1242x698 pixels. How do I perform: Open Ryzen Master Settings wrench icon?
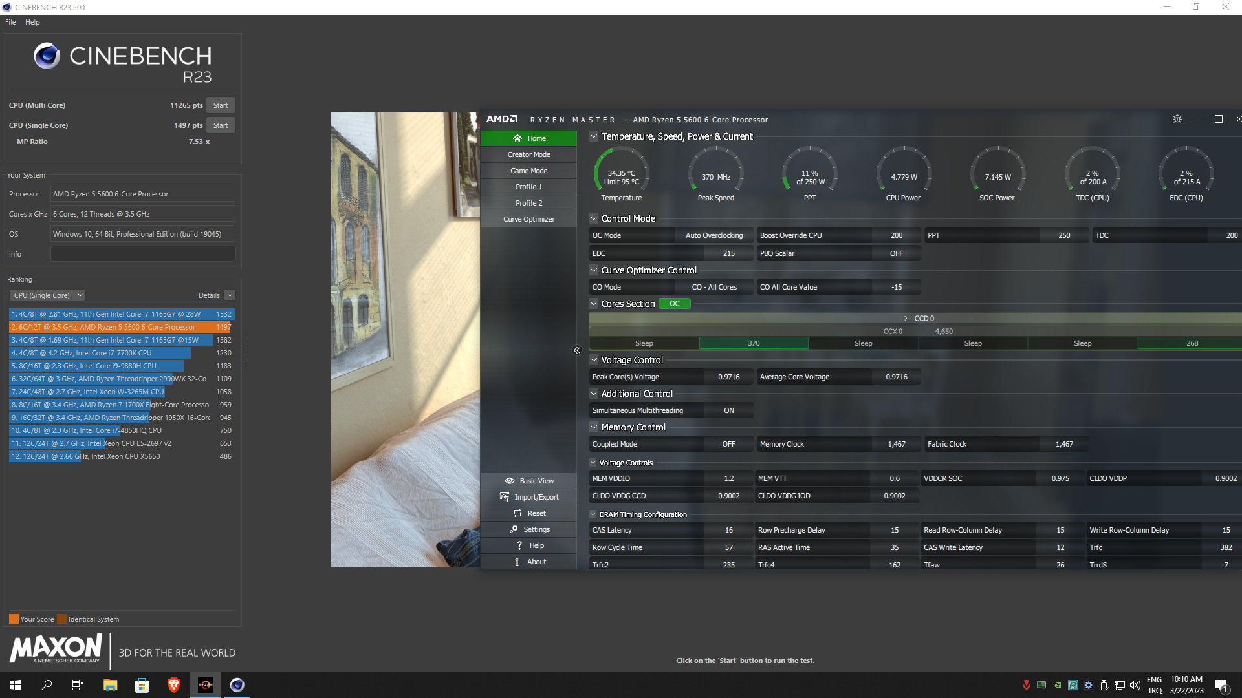click(514, 529)
